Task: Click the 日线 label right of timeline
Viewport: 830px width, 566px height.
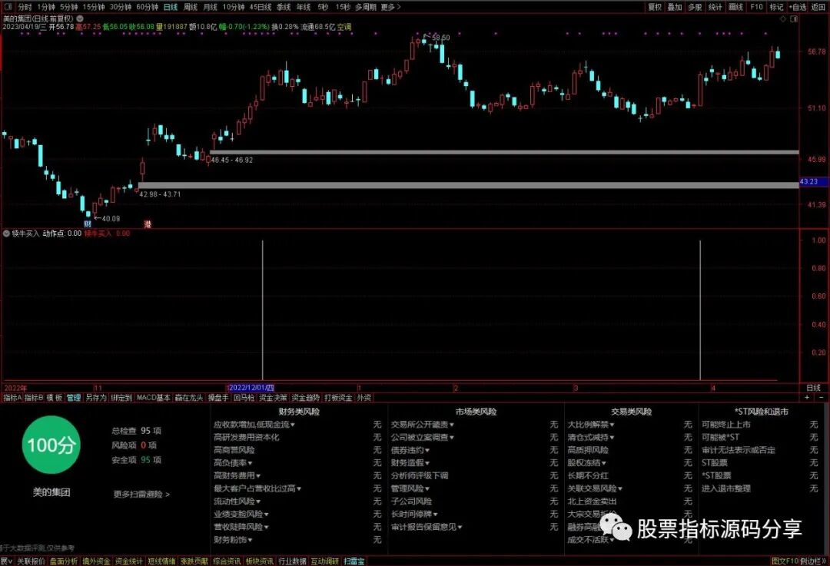Action: pos(814,388)
